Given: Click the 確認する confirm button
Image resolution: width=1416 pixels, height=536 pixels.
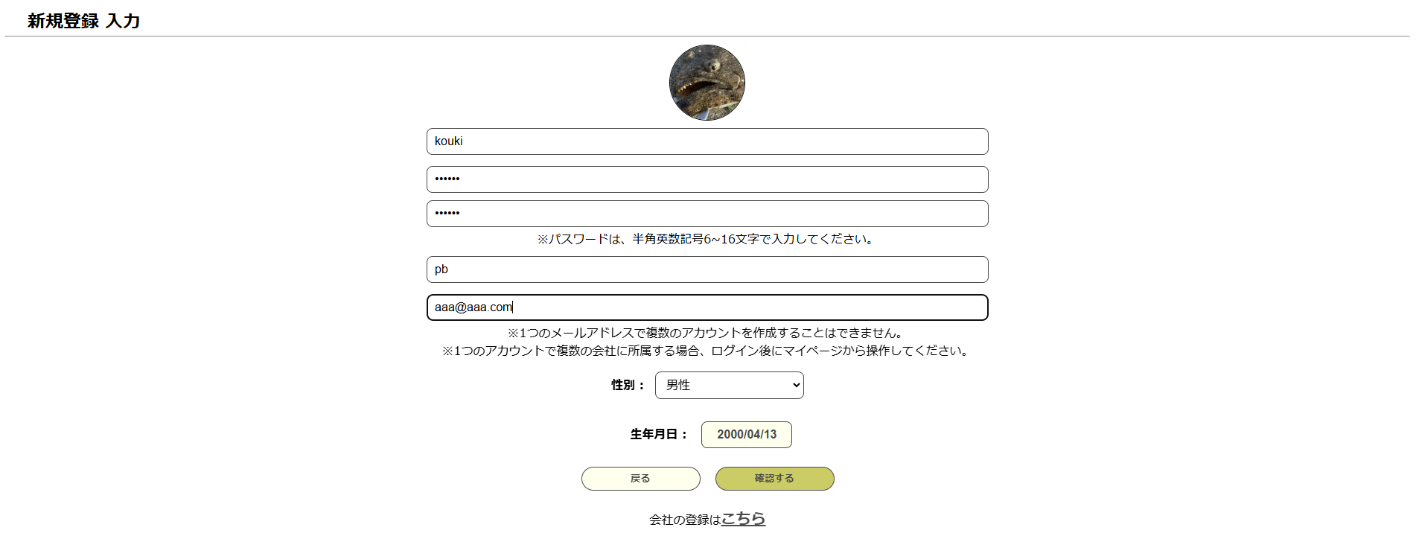Looking at the screenshot, I should click(775, 479).
